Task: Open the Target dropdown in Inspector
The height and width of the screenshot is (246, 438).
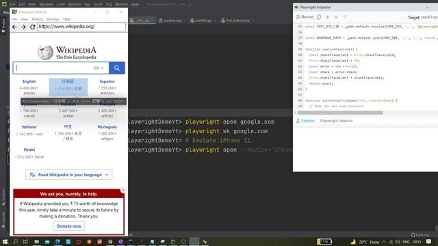Action: 429,17
